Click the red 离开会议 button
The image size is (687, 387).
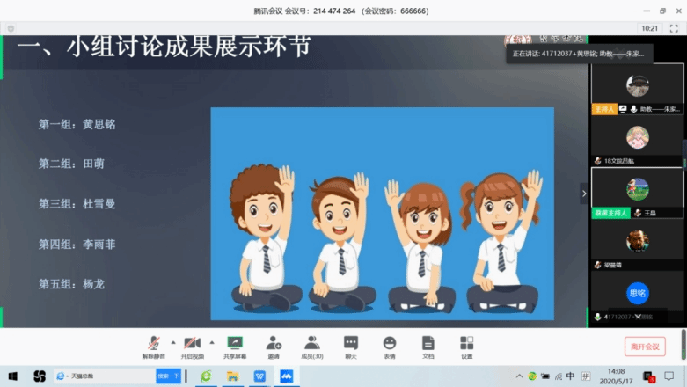645,347
